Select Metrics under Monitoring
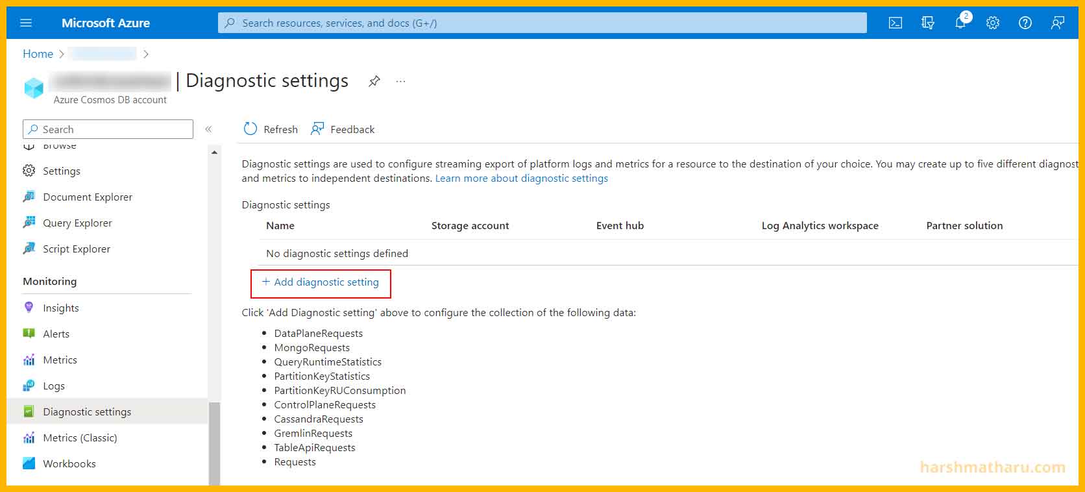Viewport: 1085px width, 492px height. coord(60,360)
